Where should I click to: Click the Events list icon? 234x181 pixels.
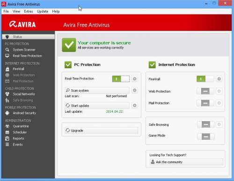pyautogui.click(x=7, y=145)
